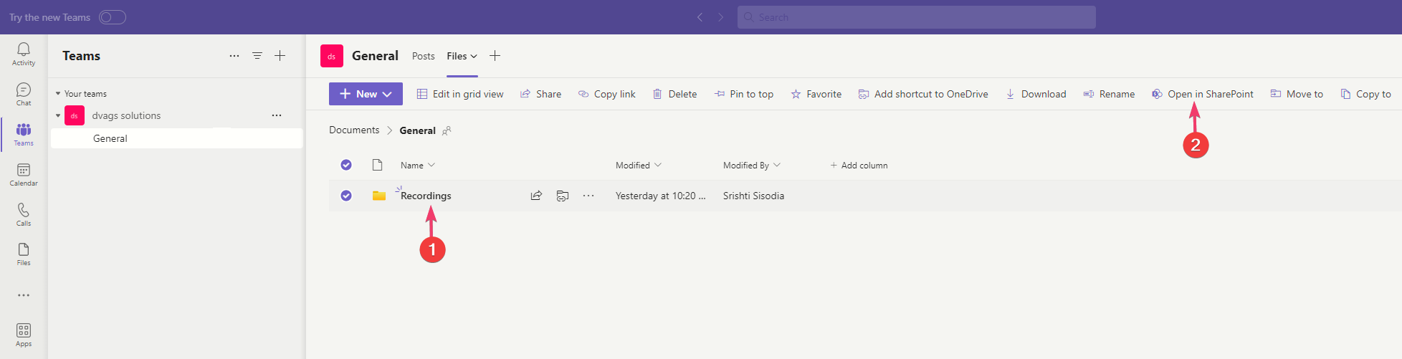Switch to the Posts tab
Screen dimensions: 1402x359
point(423,56)
